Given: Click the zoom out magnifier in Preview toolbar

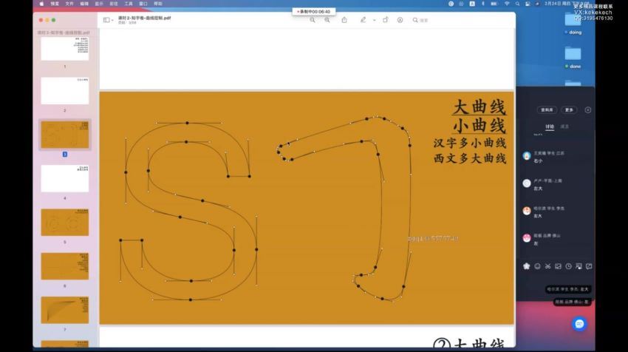Looking at the screenshot, I should (313, 20).
